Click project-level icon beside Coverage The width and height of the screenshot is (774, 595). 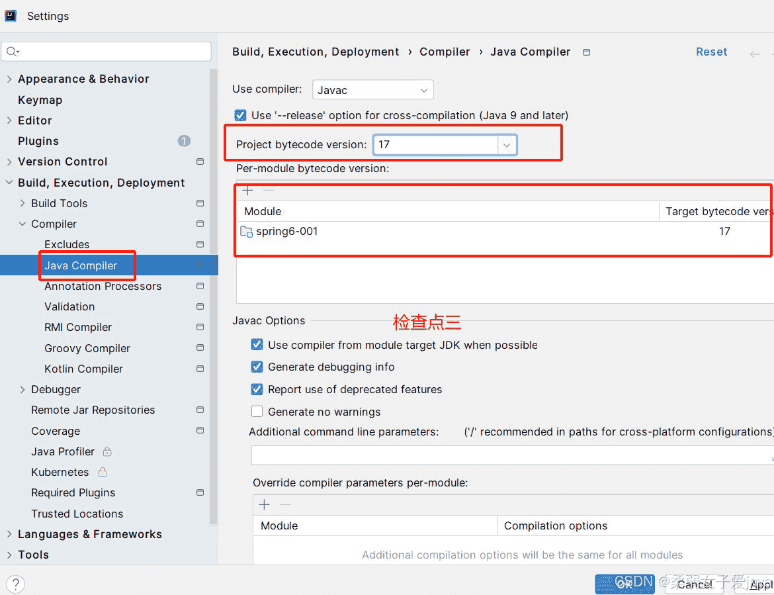coord(200,431)
